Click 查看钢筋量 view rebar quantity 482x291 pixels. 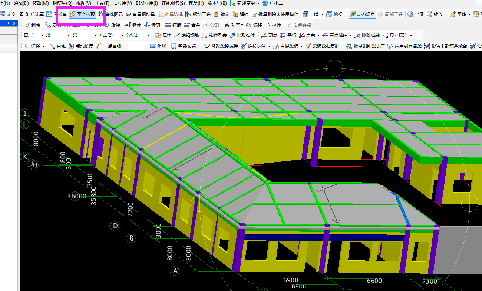click(140, 14)
